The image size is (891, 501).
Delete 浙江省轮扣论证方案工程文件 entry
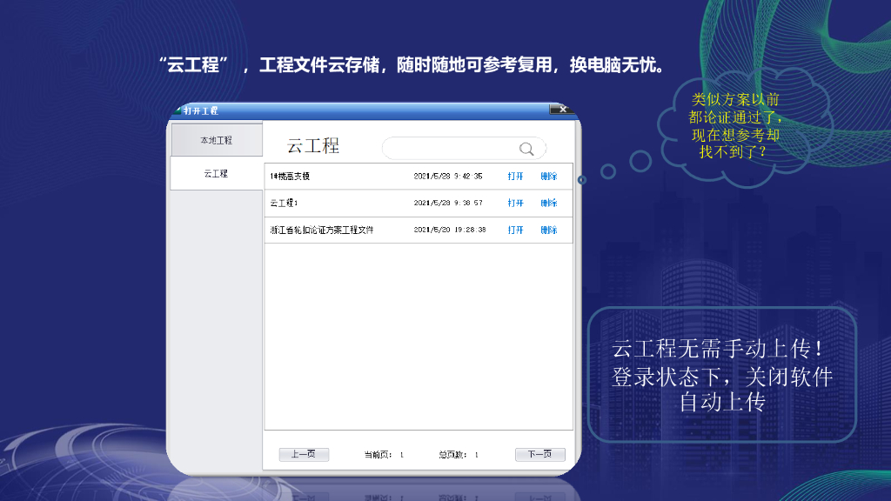coord(548,230)
